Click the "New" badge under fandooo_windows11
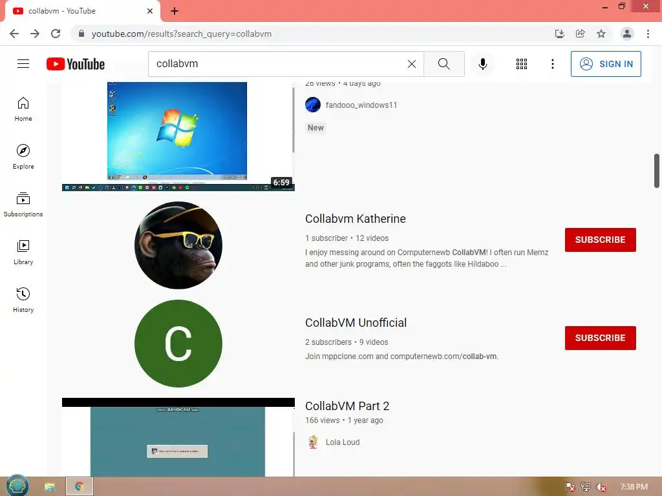The height and width of the screenshot is (496, 662). [315, 128]
